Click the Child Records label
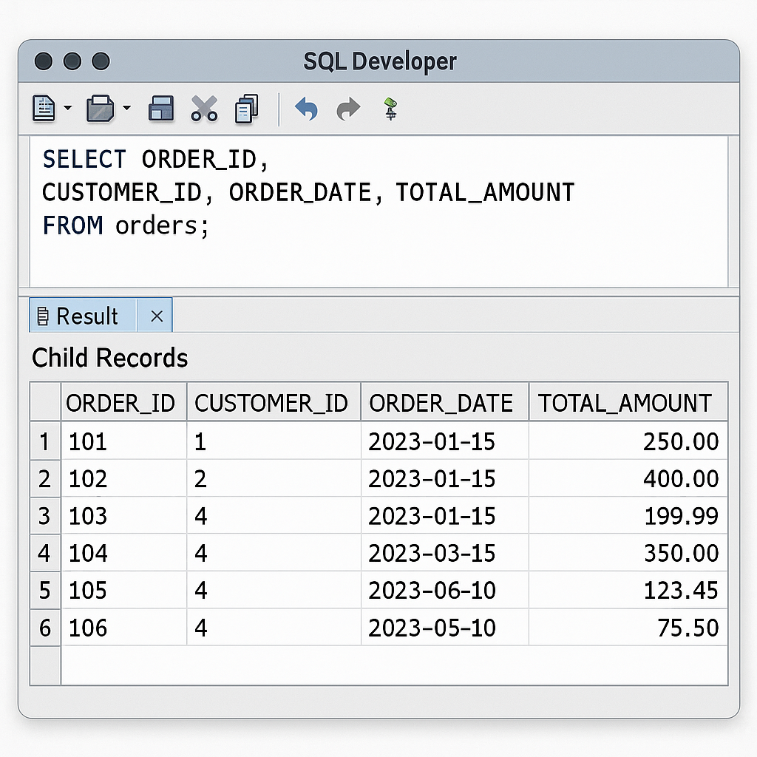757x757 pixels. pos(109,359)
